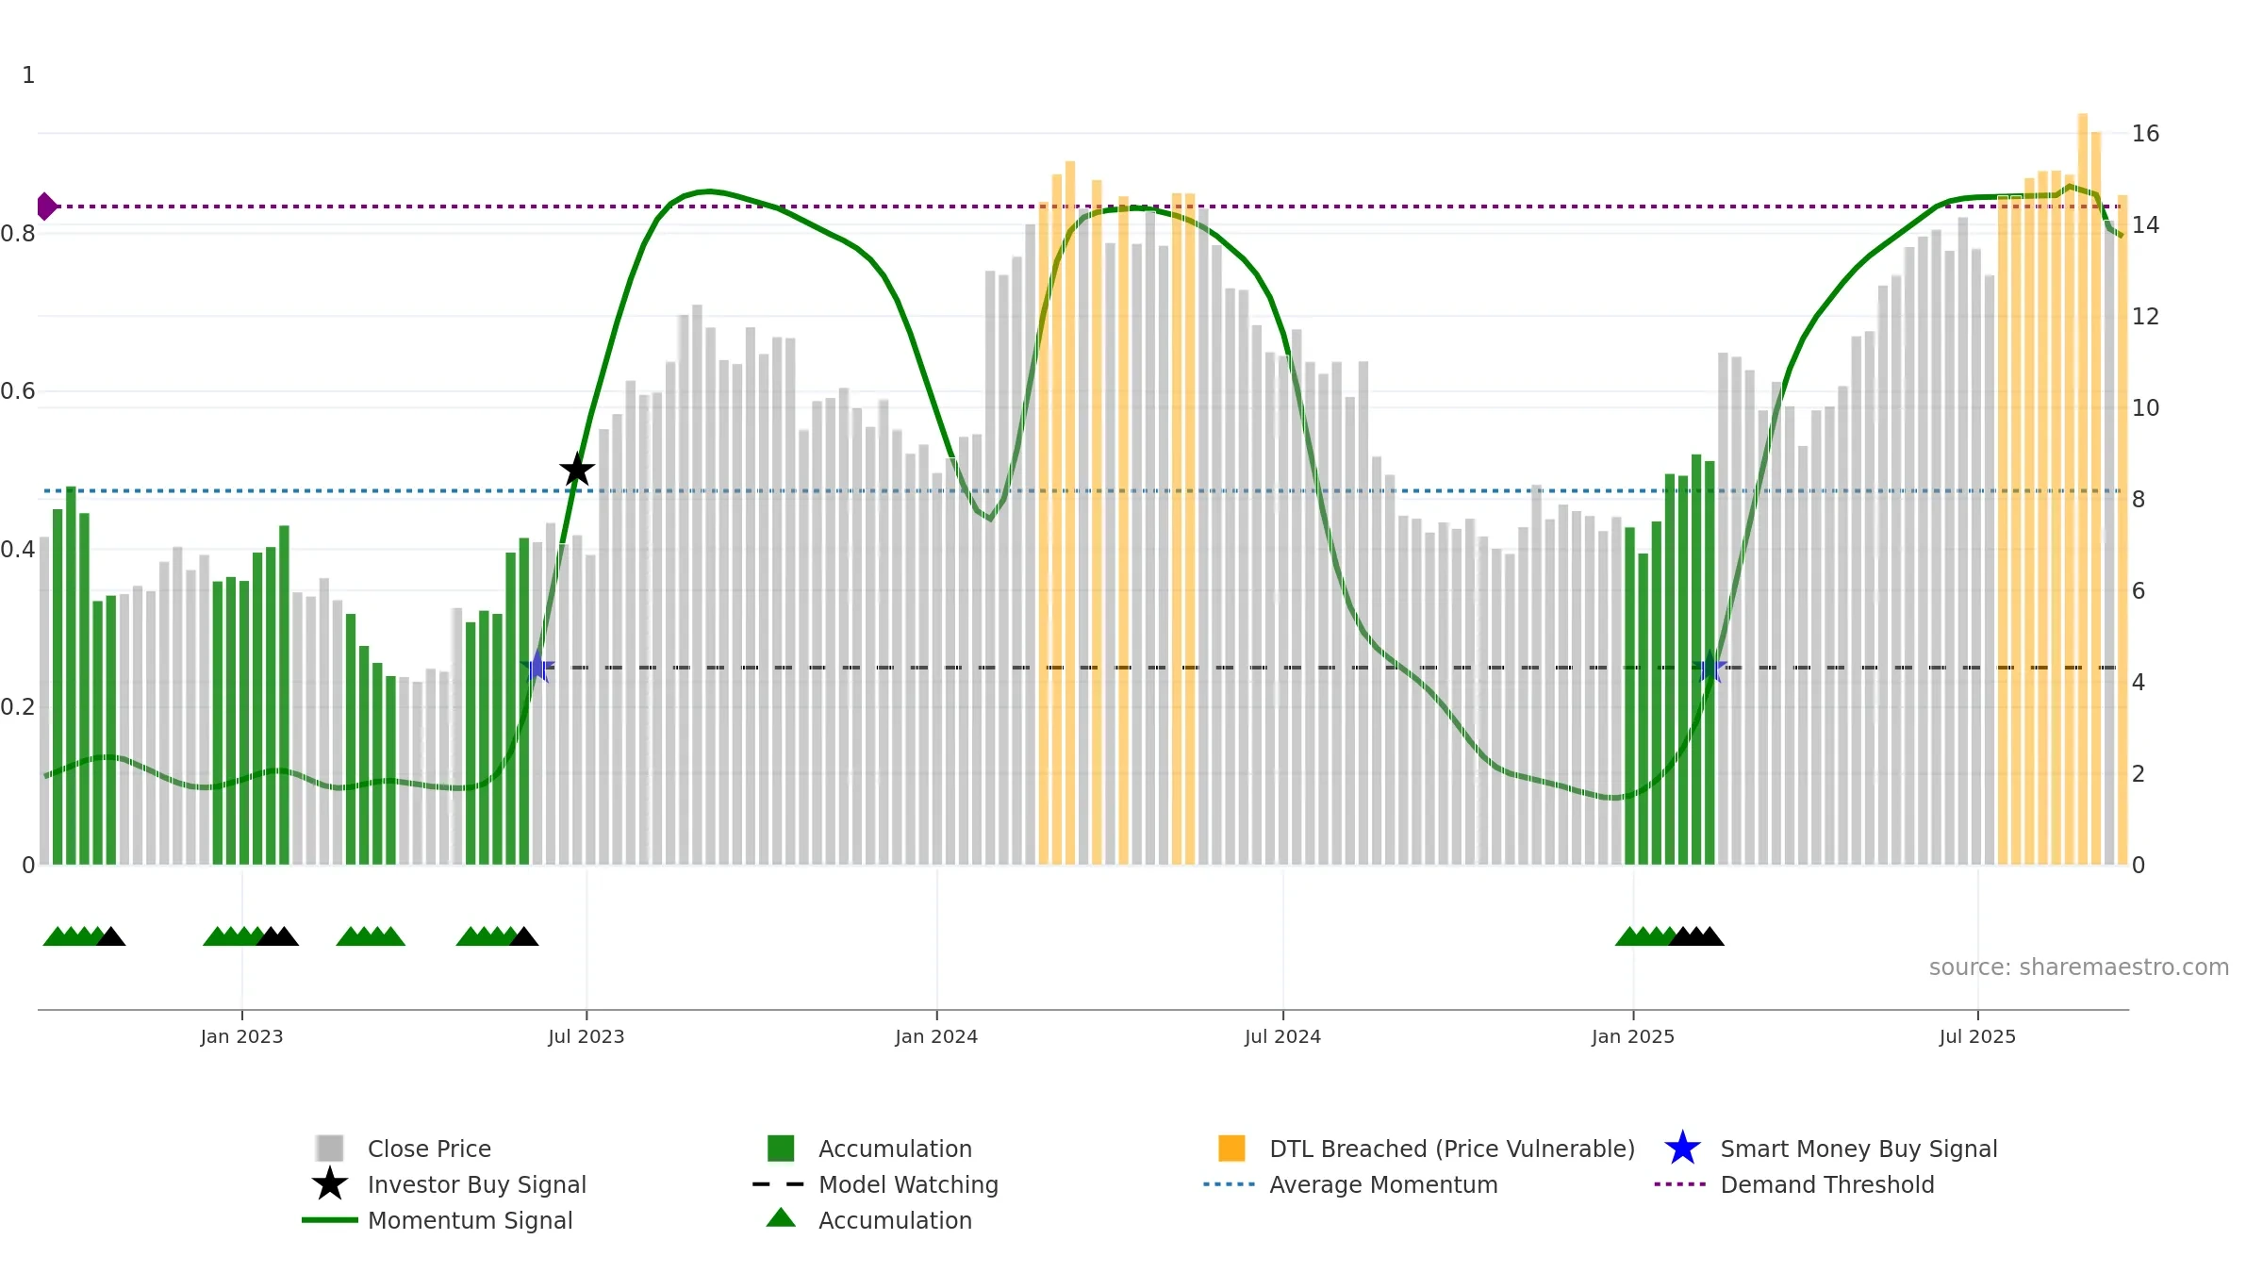Click the accumulation triangle cluster at Jan 2023
Image resolution: width=2263 pixels, height=1273 pixels.
pyautogui.click(x=251, y=935)
